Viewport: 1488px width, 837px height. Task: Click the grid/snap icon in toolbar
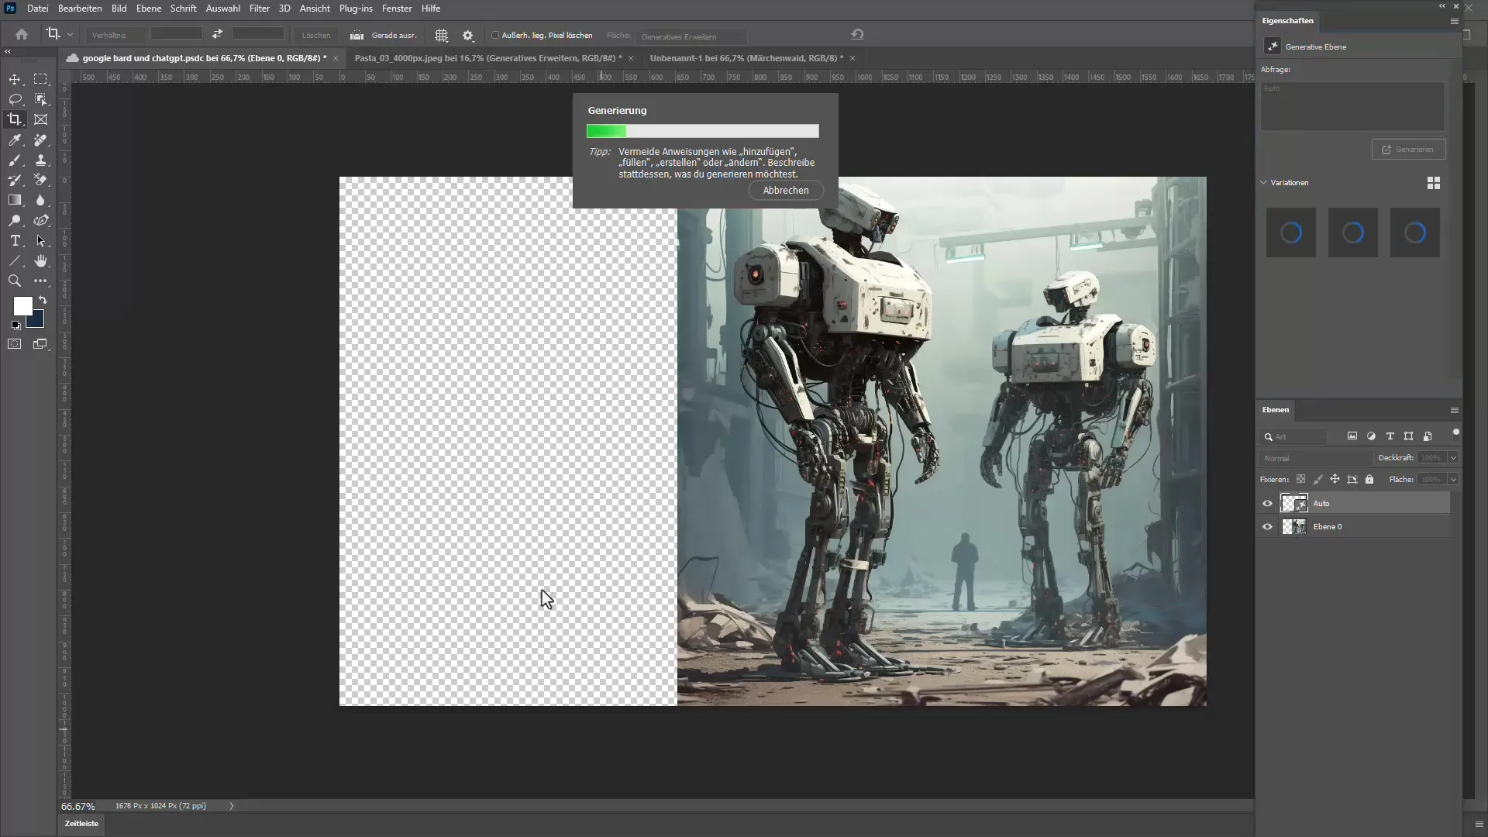click(440, 35)
